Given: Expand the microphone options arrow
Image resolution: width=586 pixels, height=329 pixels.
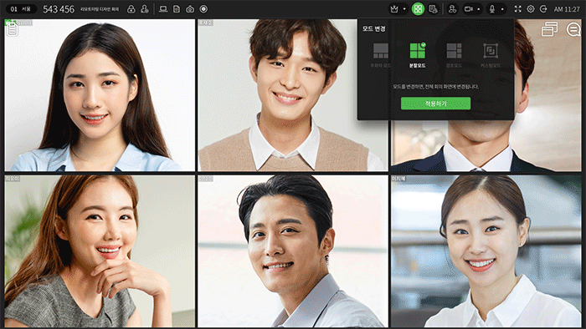Looking at the screenshot, I should (502, 9).
